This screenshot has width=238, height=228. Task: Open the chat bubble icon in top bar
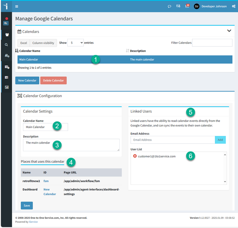(x=169, y=6)
